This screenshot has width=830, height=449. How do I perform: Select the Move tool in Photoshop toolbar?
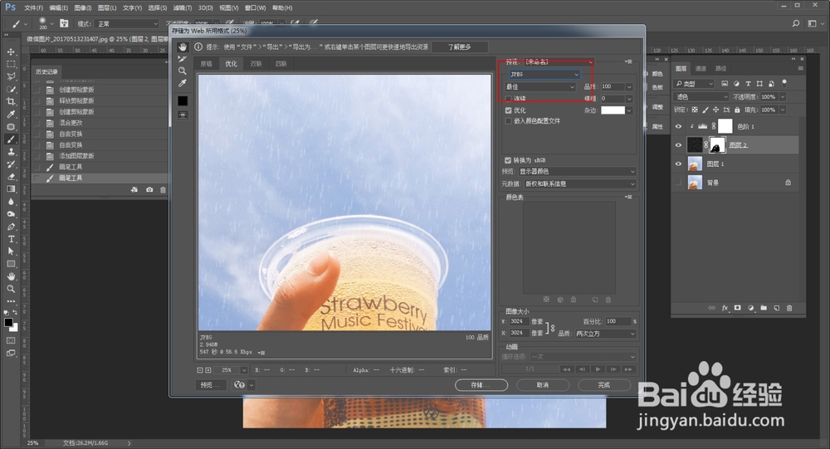point(11,52)
